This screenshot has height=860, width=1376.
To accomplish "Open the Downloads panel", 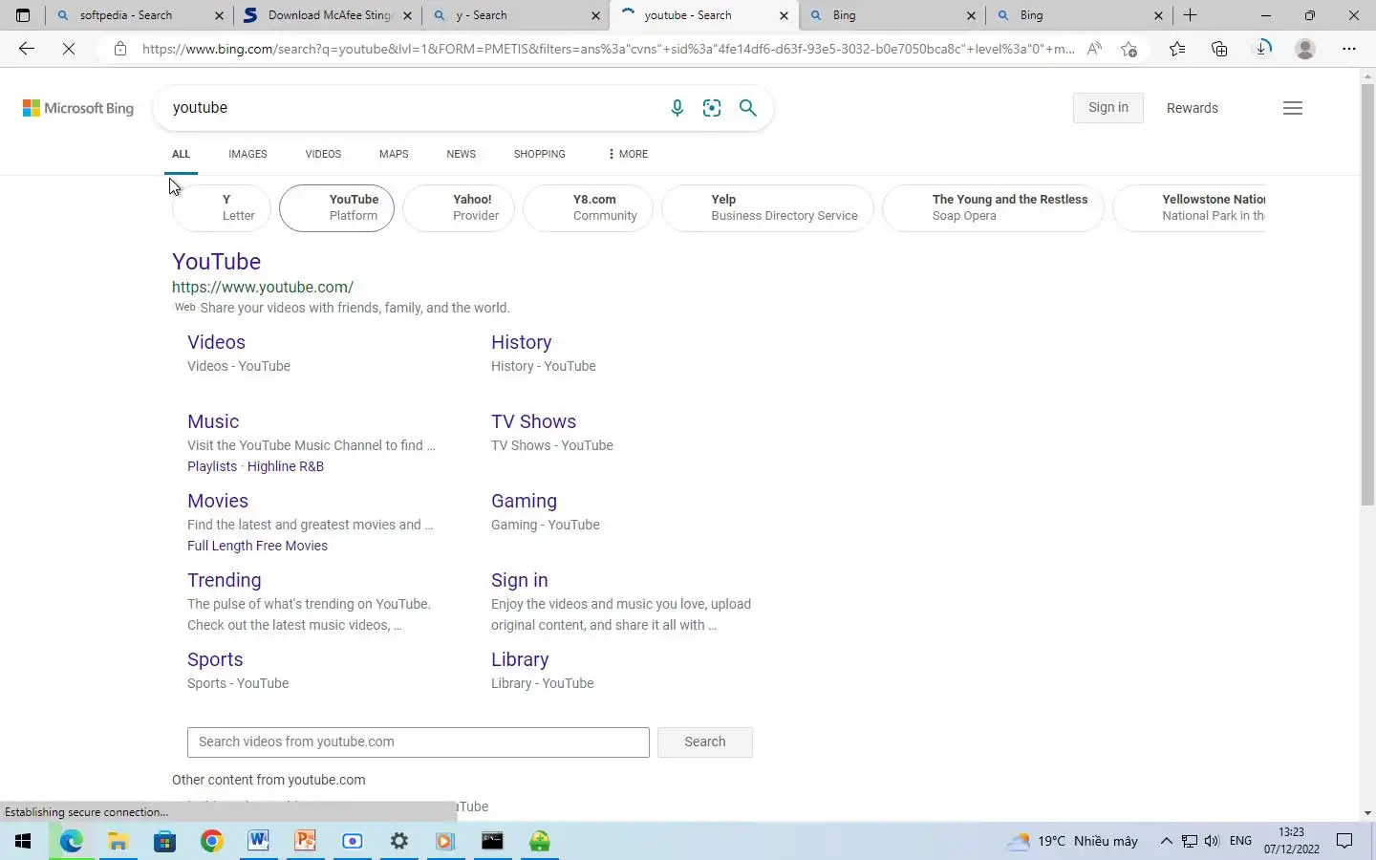I will coord(1262,49).
